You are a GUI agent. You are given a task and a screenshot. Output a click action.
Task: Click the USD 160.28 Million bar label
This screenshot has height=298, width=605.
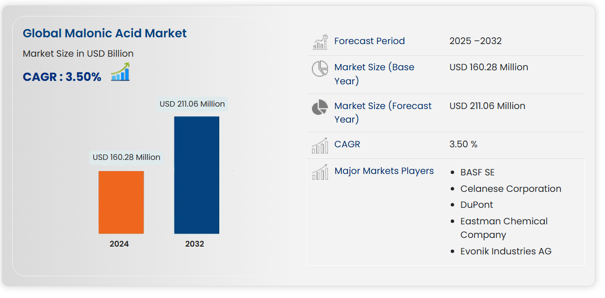[x=127, y=157]
